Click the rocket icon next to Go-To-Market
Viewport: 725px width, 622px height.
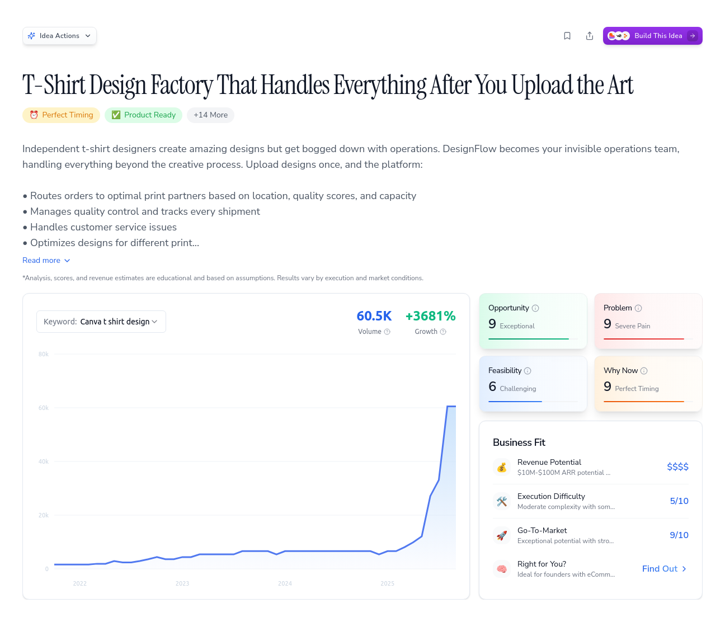click(x=502, y=535)
